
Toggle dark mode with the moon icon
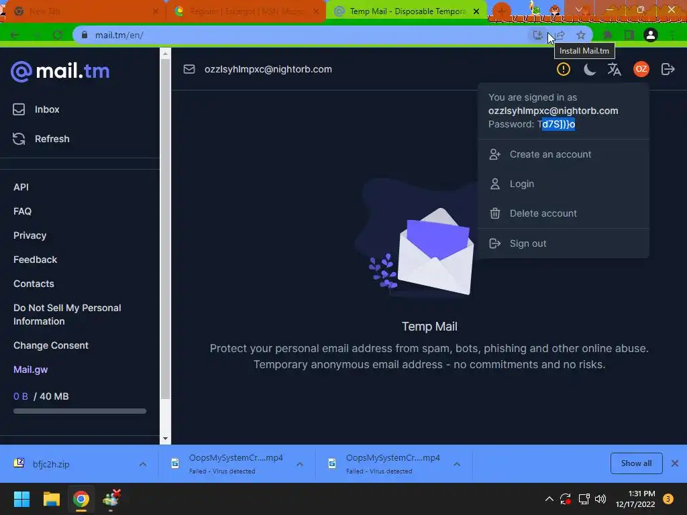coord(590,69)
